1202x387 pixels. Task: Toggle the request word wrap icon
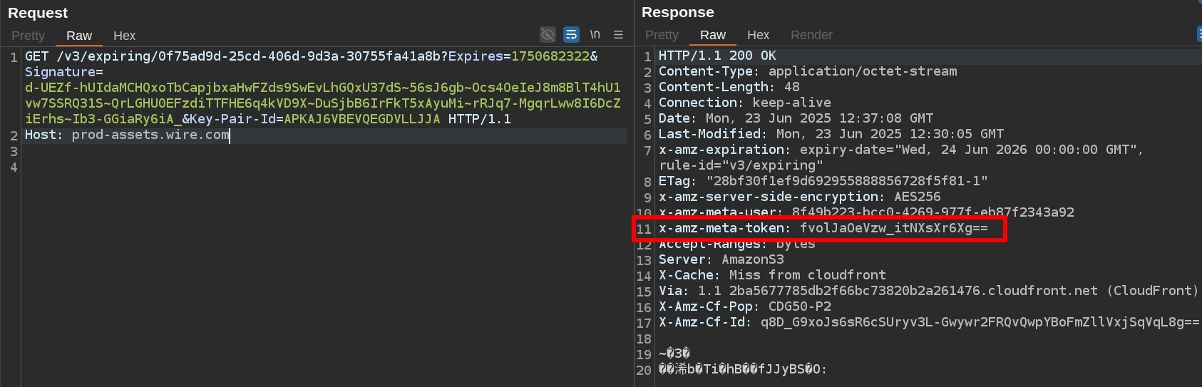(x=571, y=34)
